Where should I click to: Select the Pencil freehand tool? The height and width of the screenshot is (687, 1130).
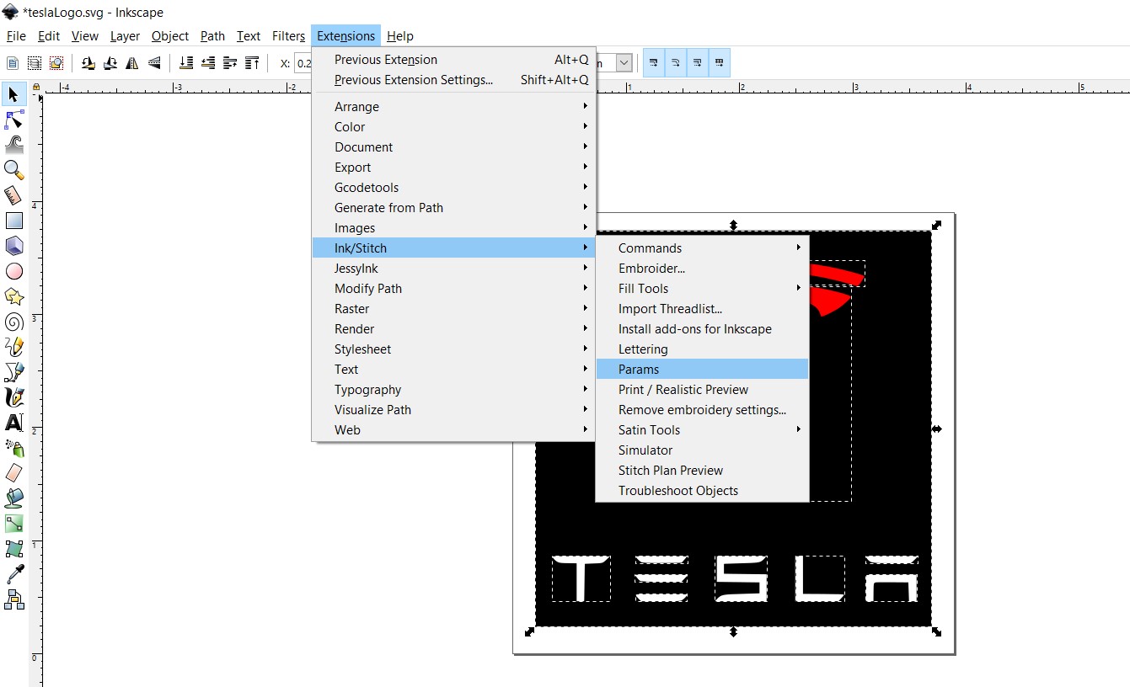[x=13, y=347]
